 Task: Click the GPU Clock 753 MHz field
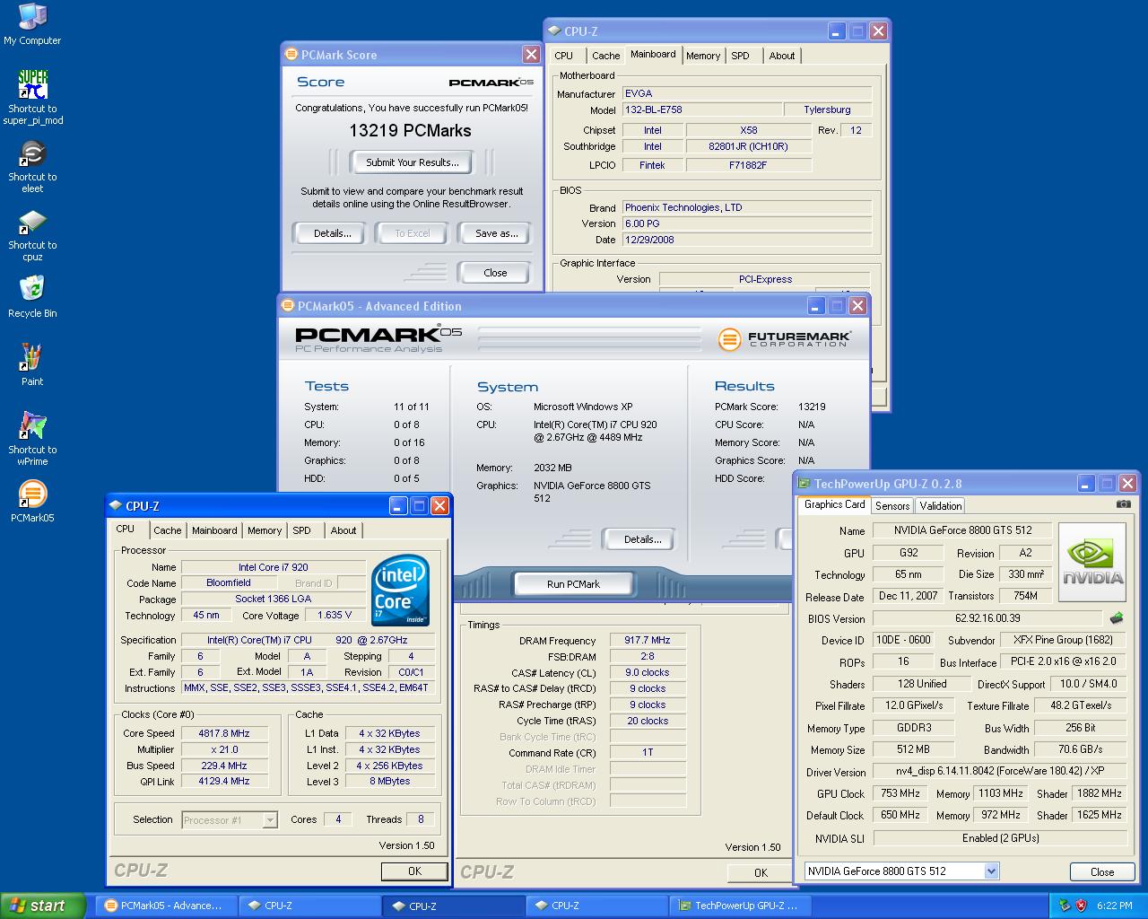pyautogui.click(x=900, y=793)
